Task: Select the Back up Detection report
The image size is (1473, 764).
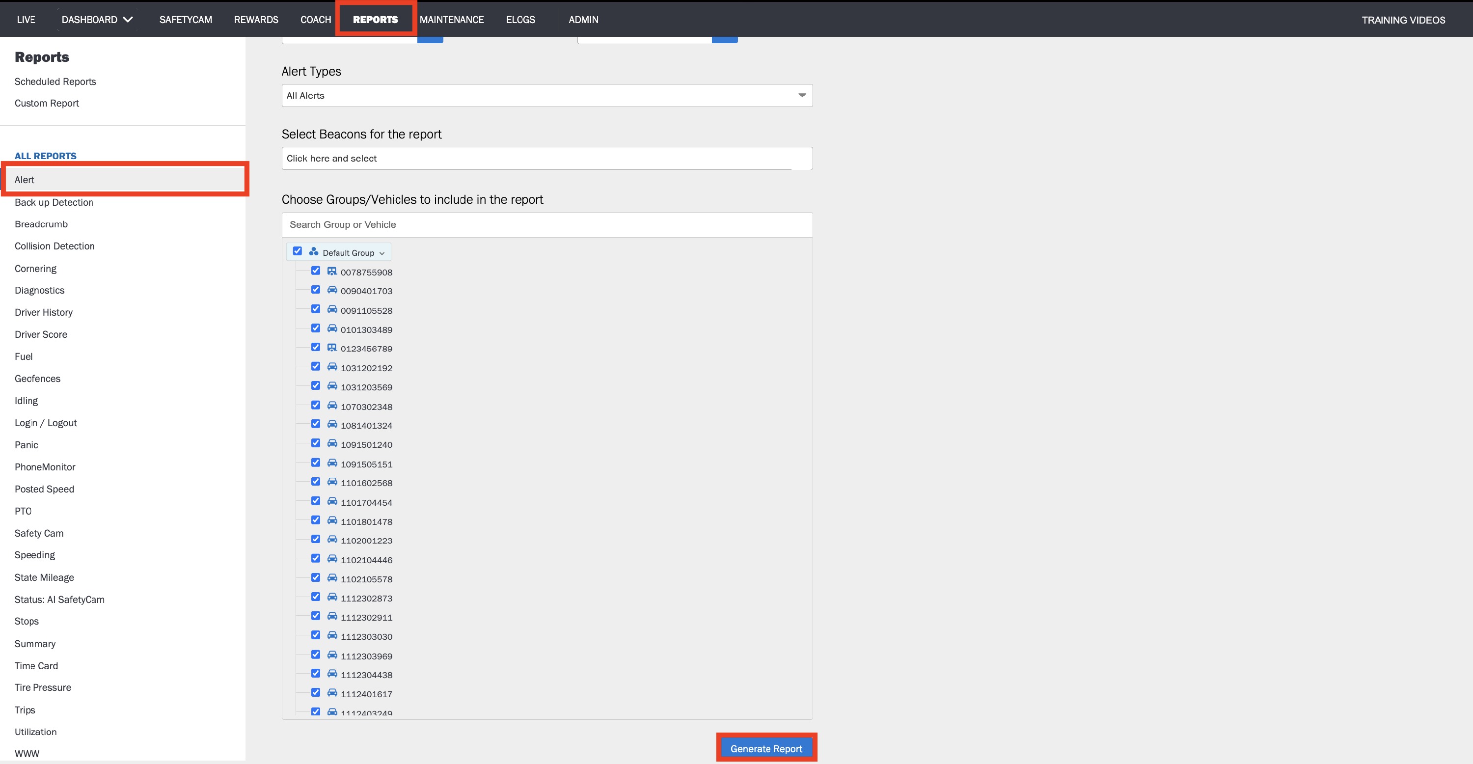Action: coord(54,202)
